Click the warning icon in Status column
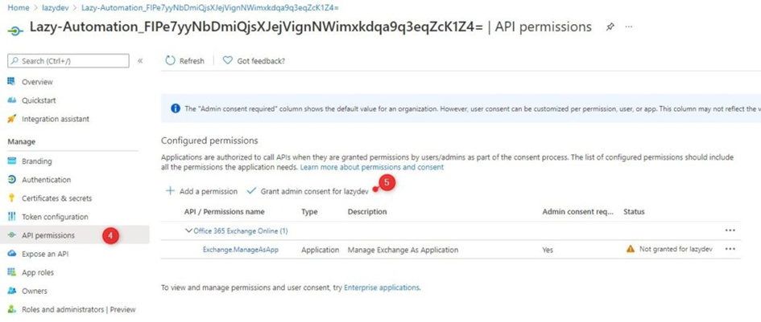This screenshot has height=322, width=761. pos(630,249)
